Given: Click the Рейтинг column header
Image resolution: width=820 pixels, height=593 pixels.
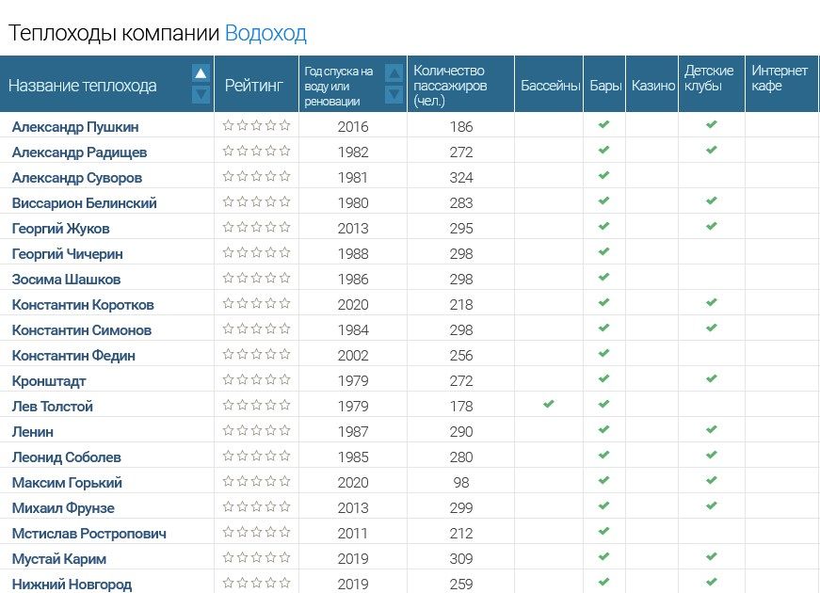Looking at the screenshot, I should 253,86.
